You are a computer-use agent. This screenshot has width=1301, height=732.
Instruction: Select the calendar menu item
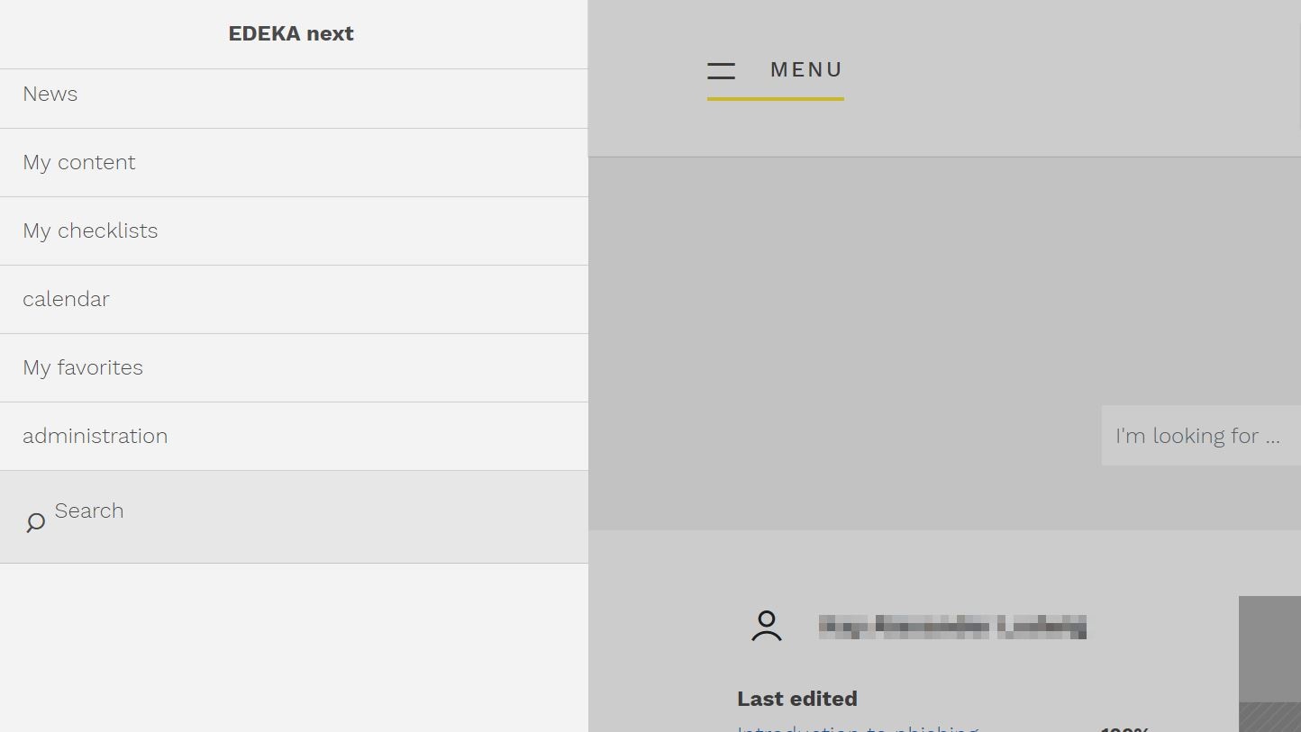294,299
